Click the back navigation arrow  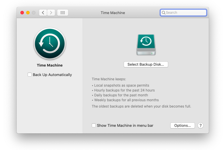pos(43,13)
